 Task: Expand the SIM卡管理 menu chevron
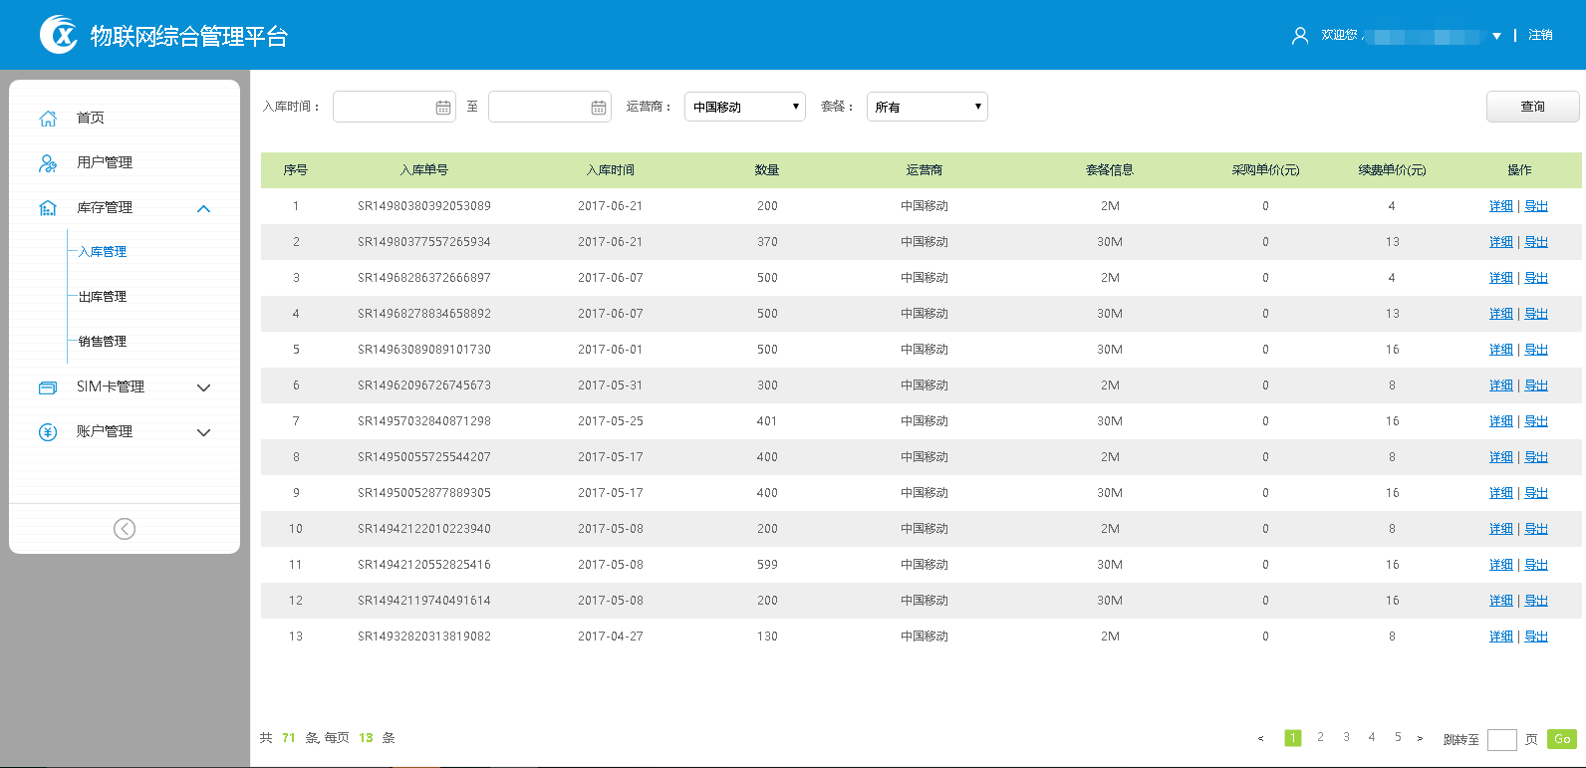[204, 387]
